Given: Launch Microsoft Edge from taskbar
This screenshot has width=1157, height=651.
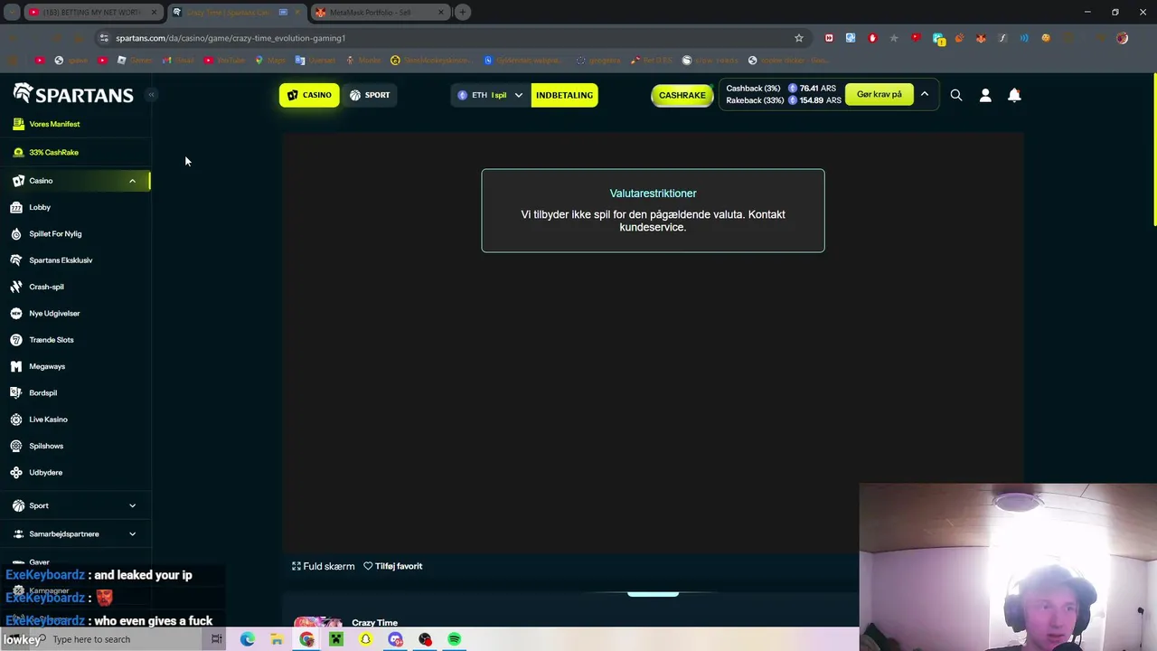Looking at the screenshot, I should tap(247, 639).
